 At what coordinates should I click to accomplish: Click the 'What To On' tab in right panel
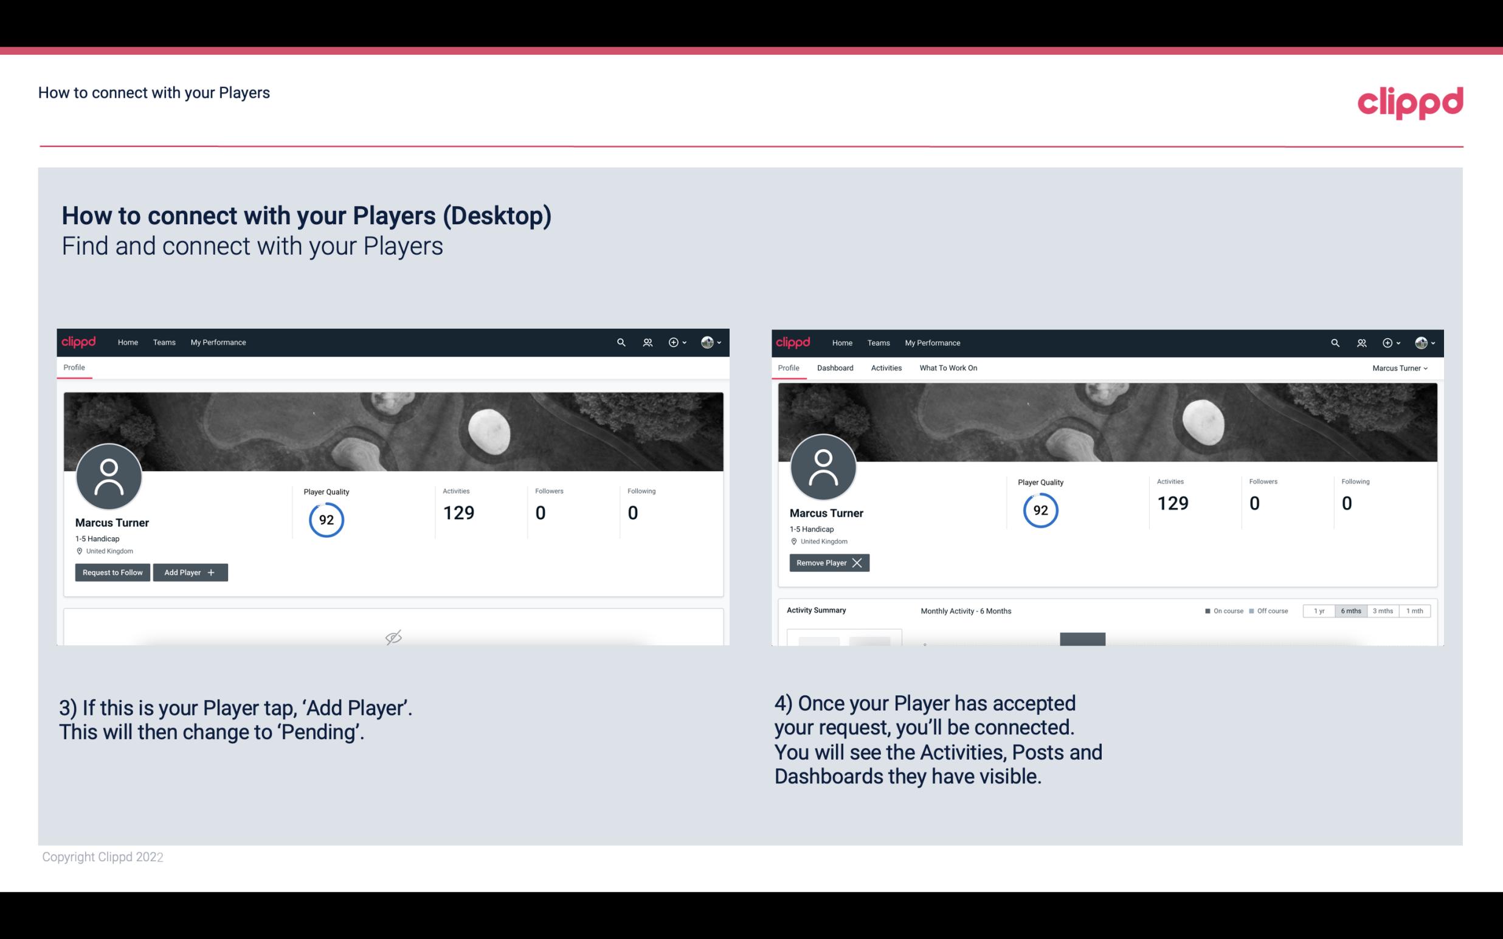tap(948, 368)
